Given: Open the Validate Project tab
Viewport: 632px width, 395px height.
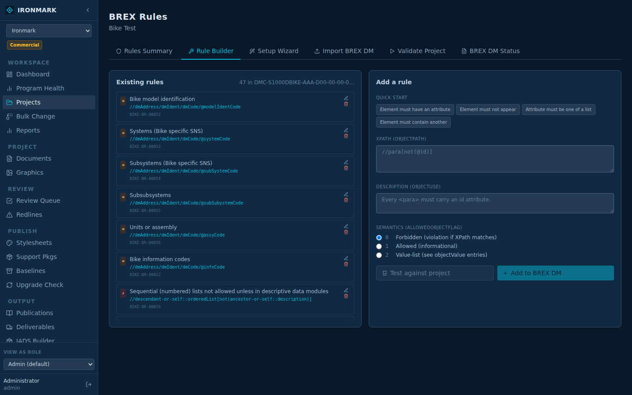Looking at the screenshot, I should (417, 51).
